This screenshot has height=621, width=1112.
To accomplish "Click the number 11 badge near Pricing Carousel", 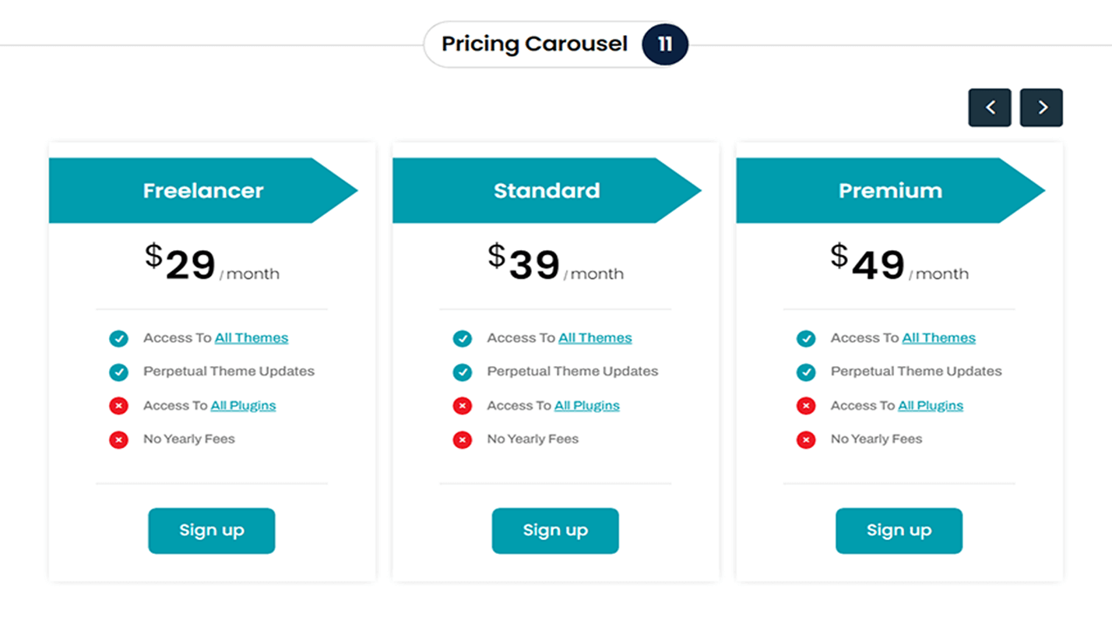I will coord(665,44).
